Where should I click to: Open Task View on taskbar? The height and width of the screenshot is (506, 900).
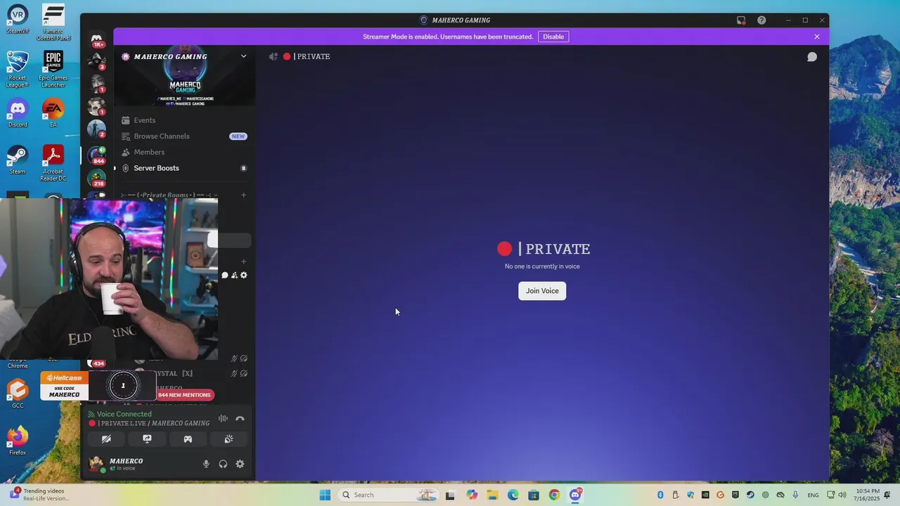pyautogui.click(x=450, y=495)
